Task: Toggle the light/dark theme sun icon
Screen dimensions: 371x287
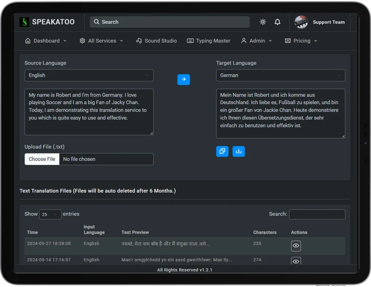Action: coord(263,22)
